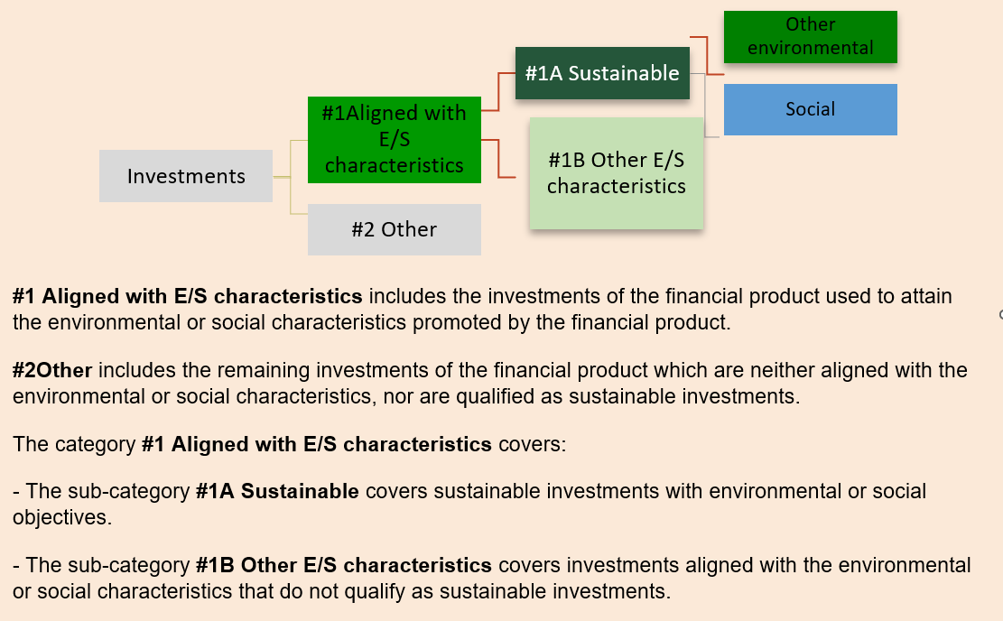
Task: Select the "Other environmental" green box
Action: coord(810,36)
